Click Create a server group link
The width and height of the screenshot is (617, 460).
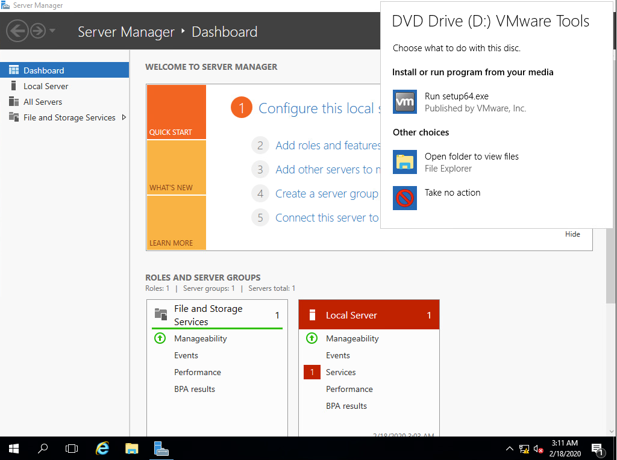point(327,193)
